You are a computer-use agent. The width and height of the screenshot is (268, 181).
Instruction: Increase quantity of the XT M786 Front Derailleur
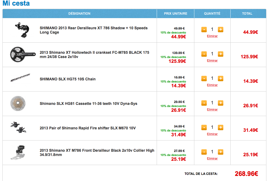point(220,152)
